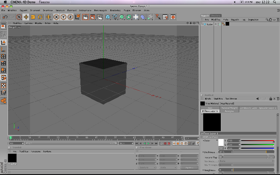The height and width of the screenshot is (175, 280).
Task: Toggle the X axis lock
Action: [x=56, y=17]
